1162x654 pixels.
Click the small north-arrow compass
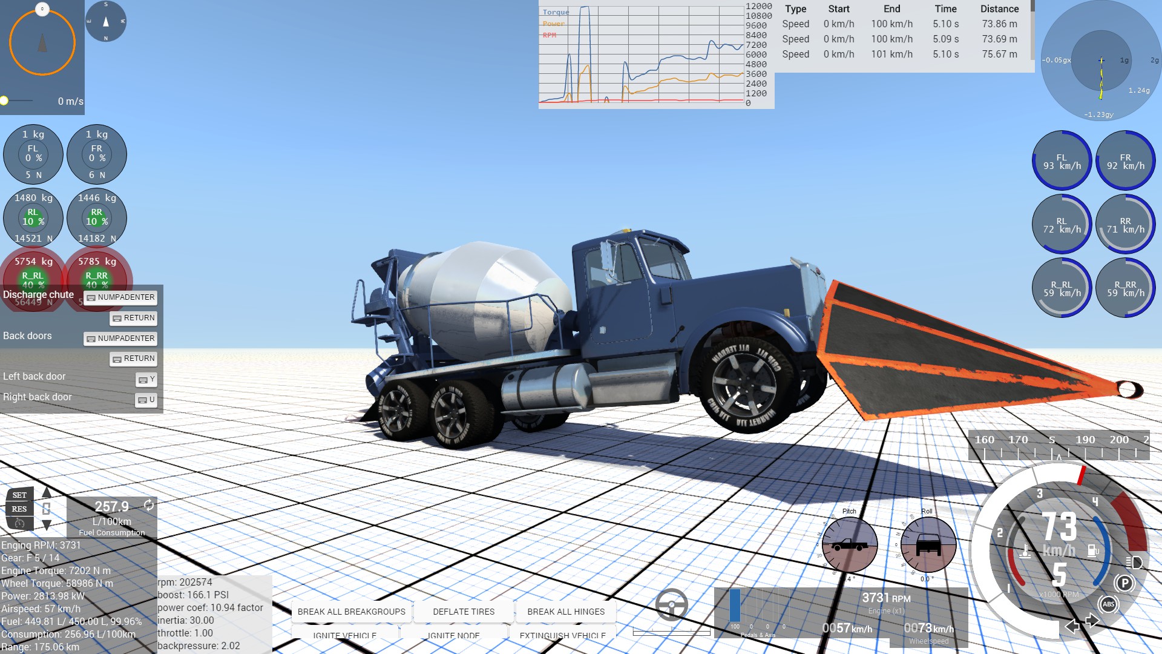[106, 21]
